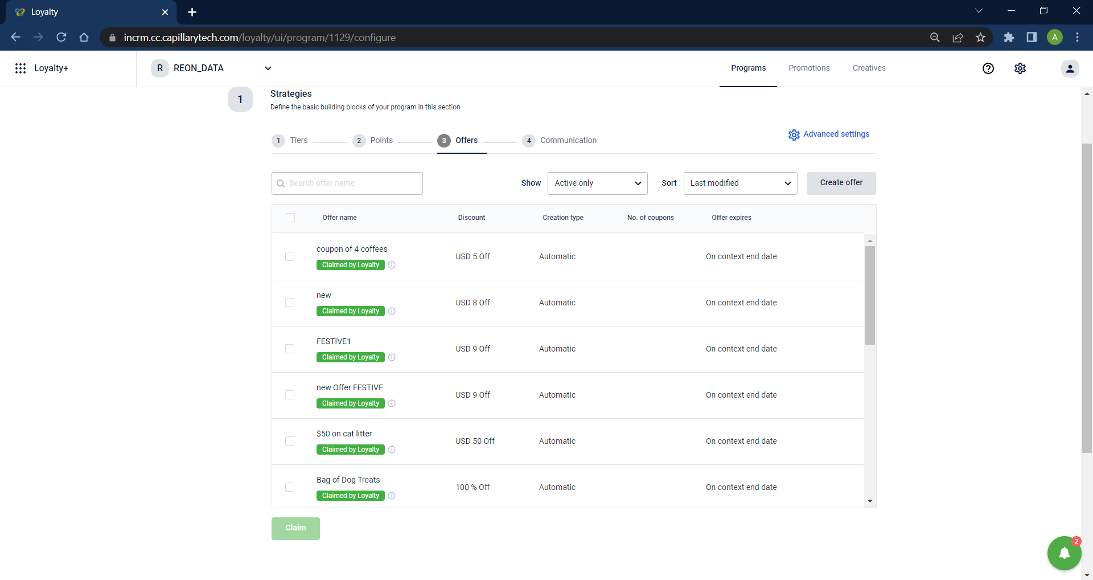Click the zoom magnifier icon in address bar
This screenshot has height=580, width=1093.
coord(935,38)
